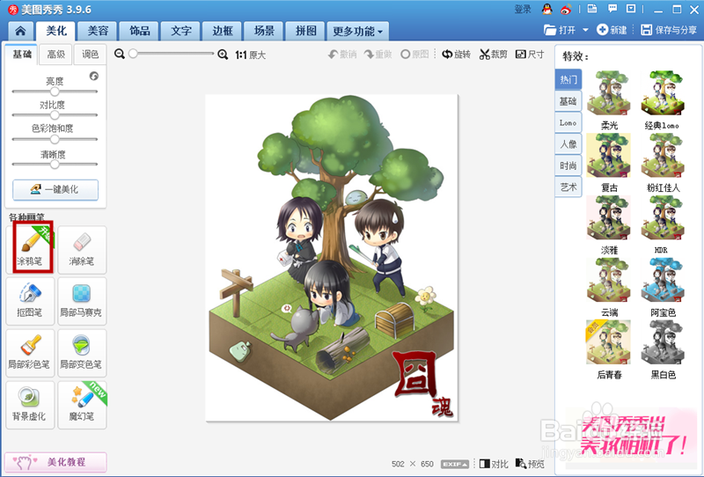Apply the HDR effect thumbnail

(x=663, y=218)
